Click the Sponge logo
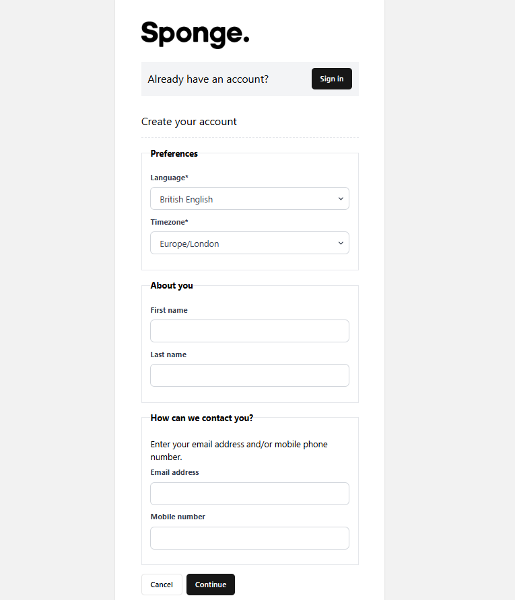The width and height of the screenshot is (515, 600). tap(195, 34)
